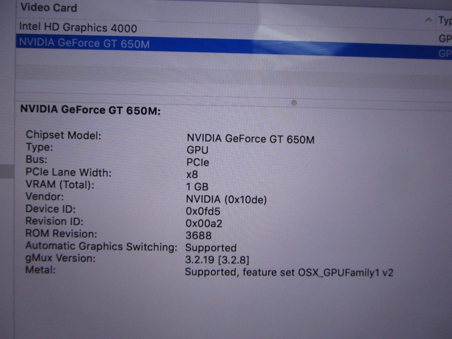The width and height of the screenshot is (452, 339).
Task: Click the "Vendor:" label
Action: pyautogui.click(x=45, y=196)
